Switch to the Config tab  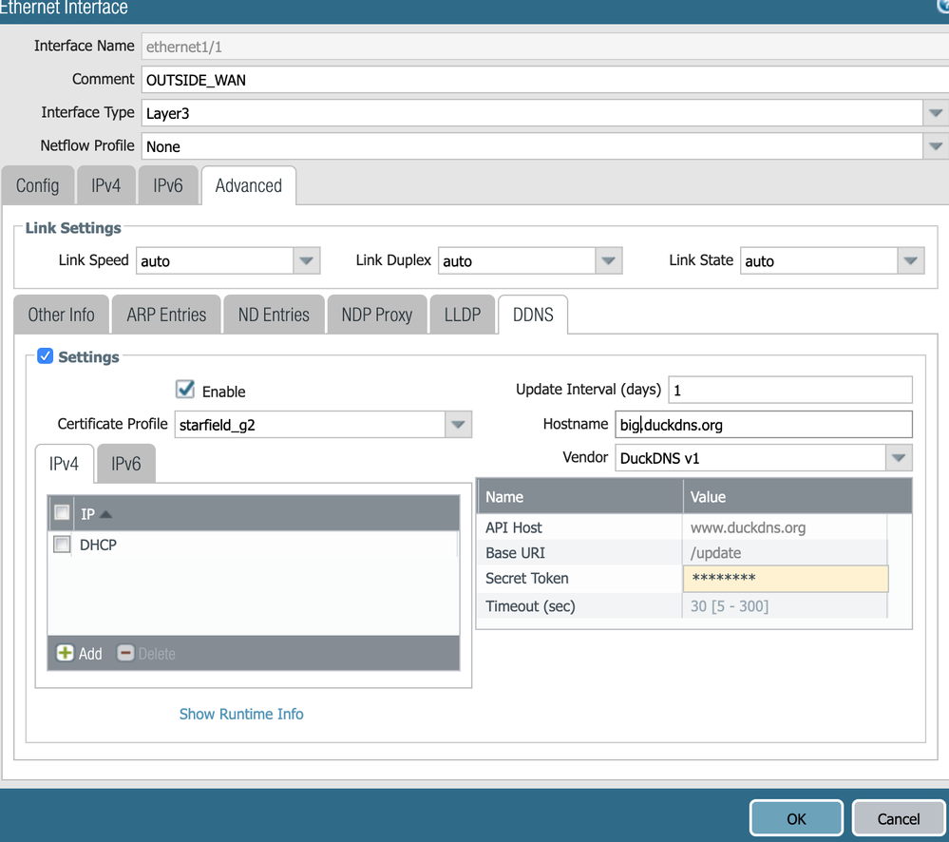pyautogui.click(x=38, y=185)
